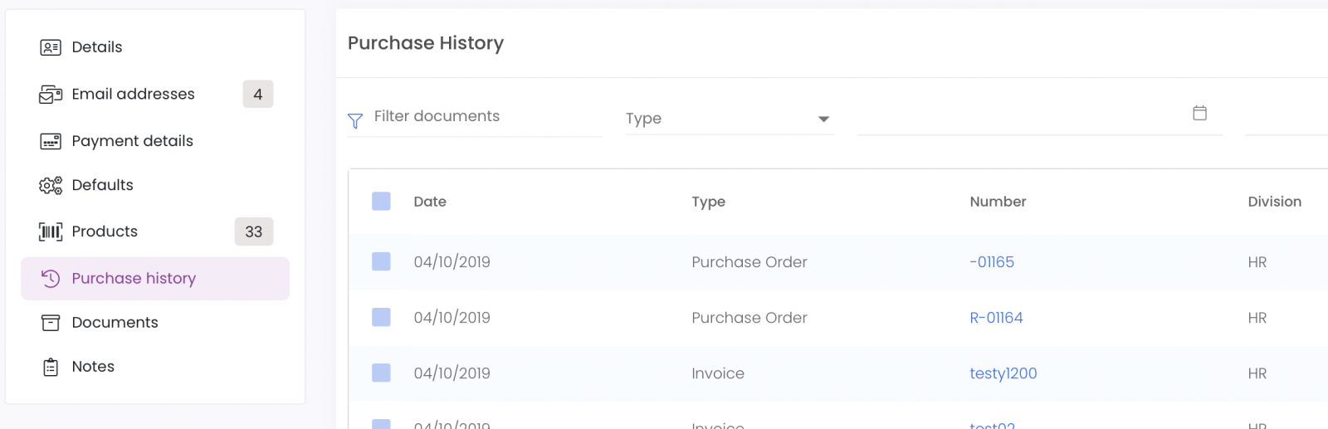Click the Payment details card icon
Image resolution: width=1328 pixels, height=429 pixels.
pyautogui.click(x=51, y=141)
